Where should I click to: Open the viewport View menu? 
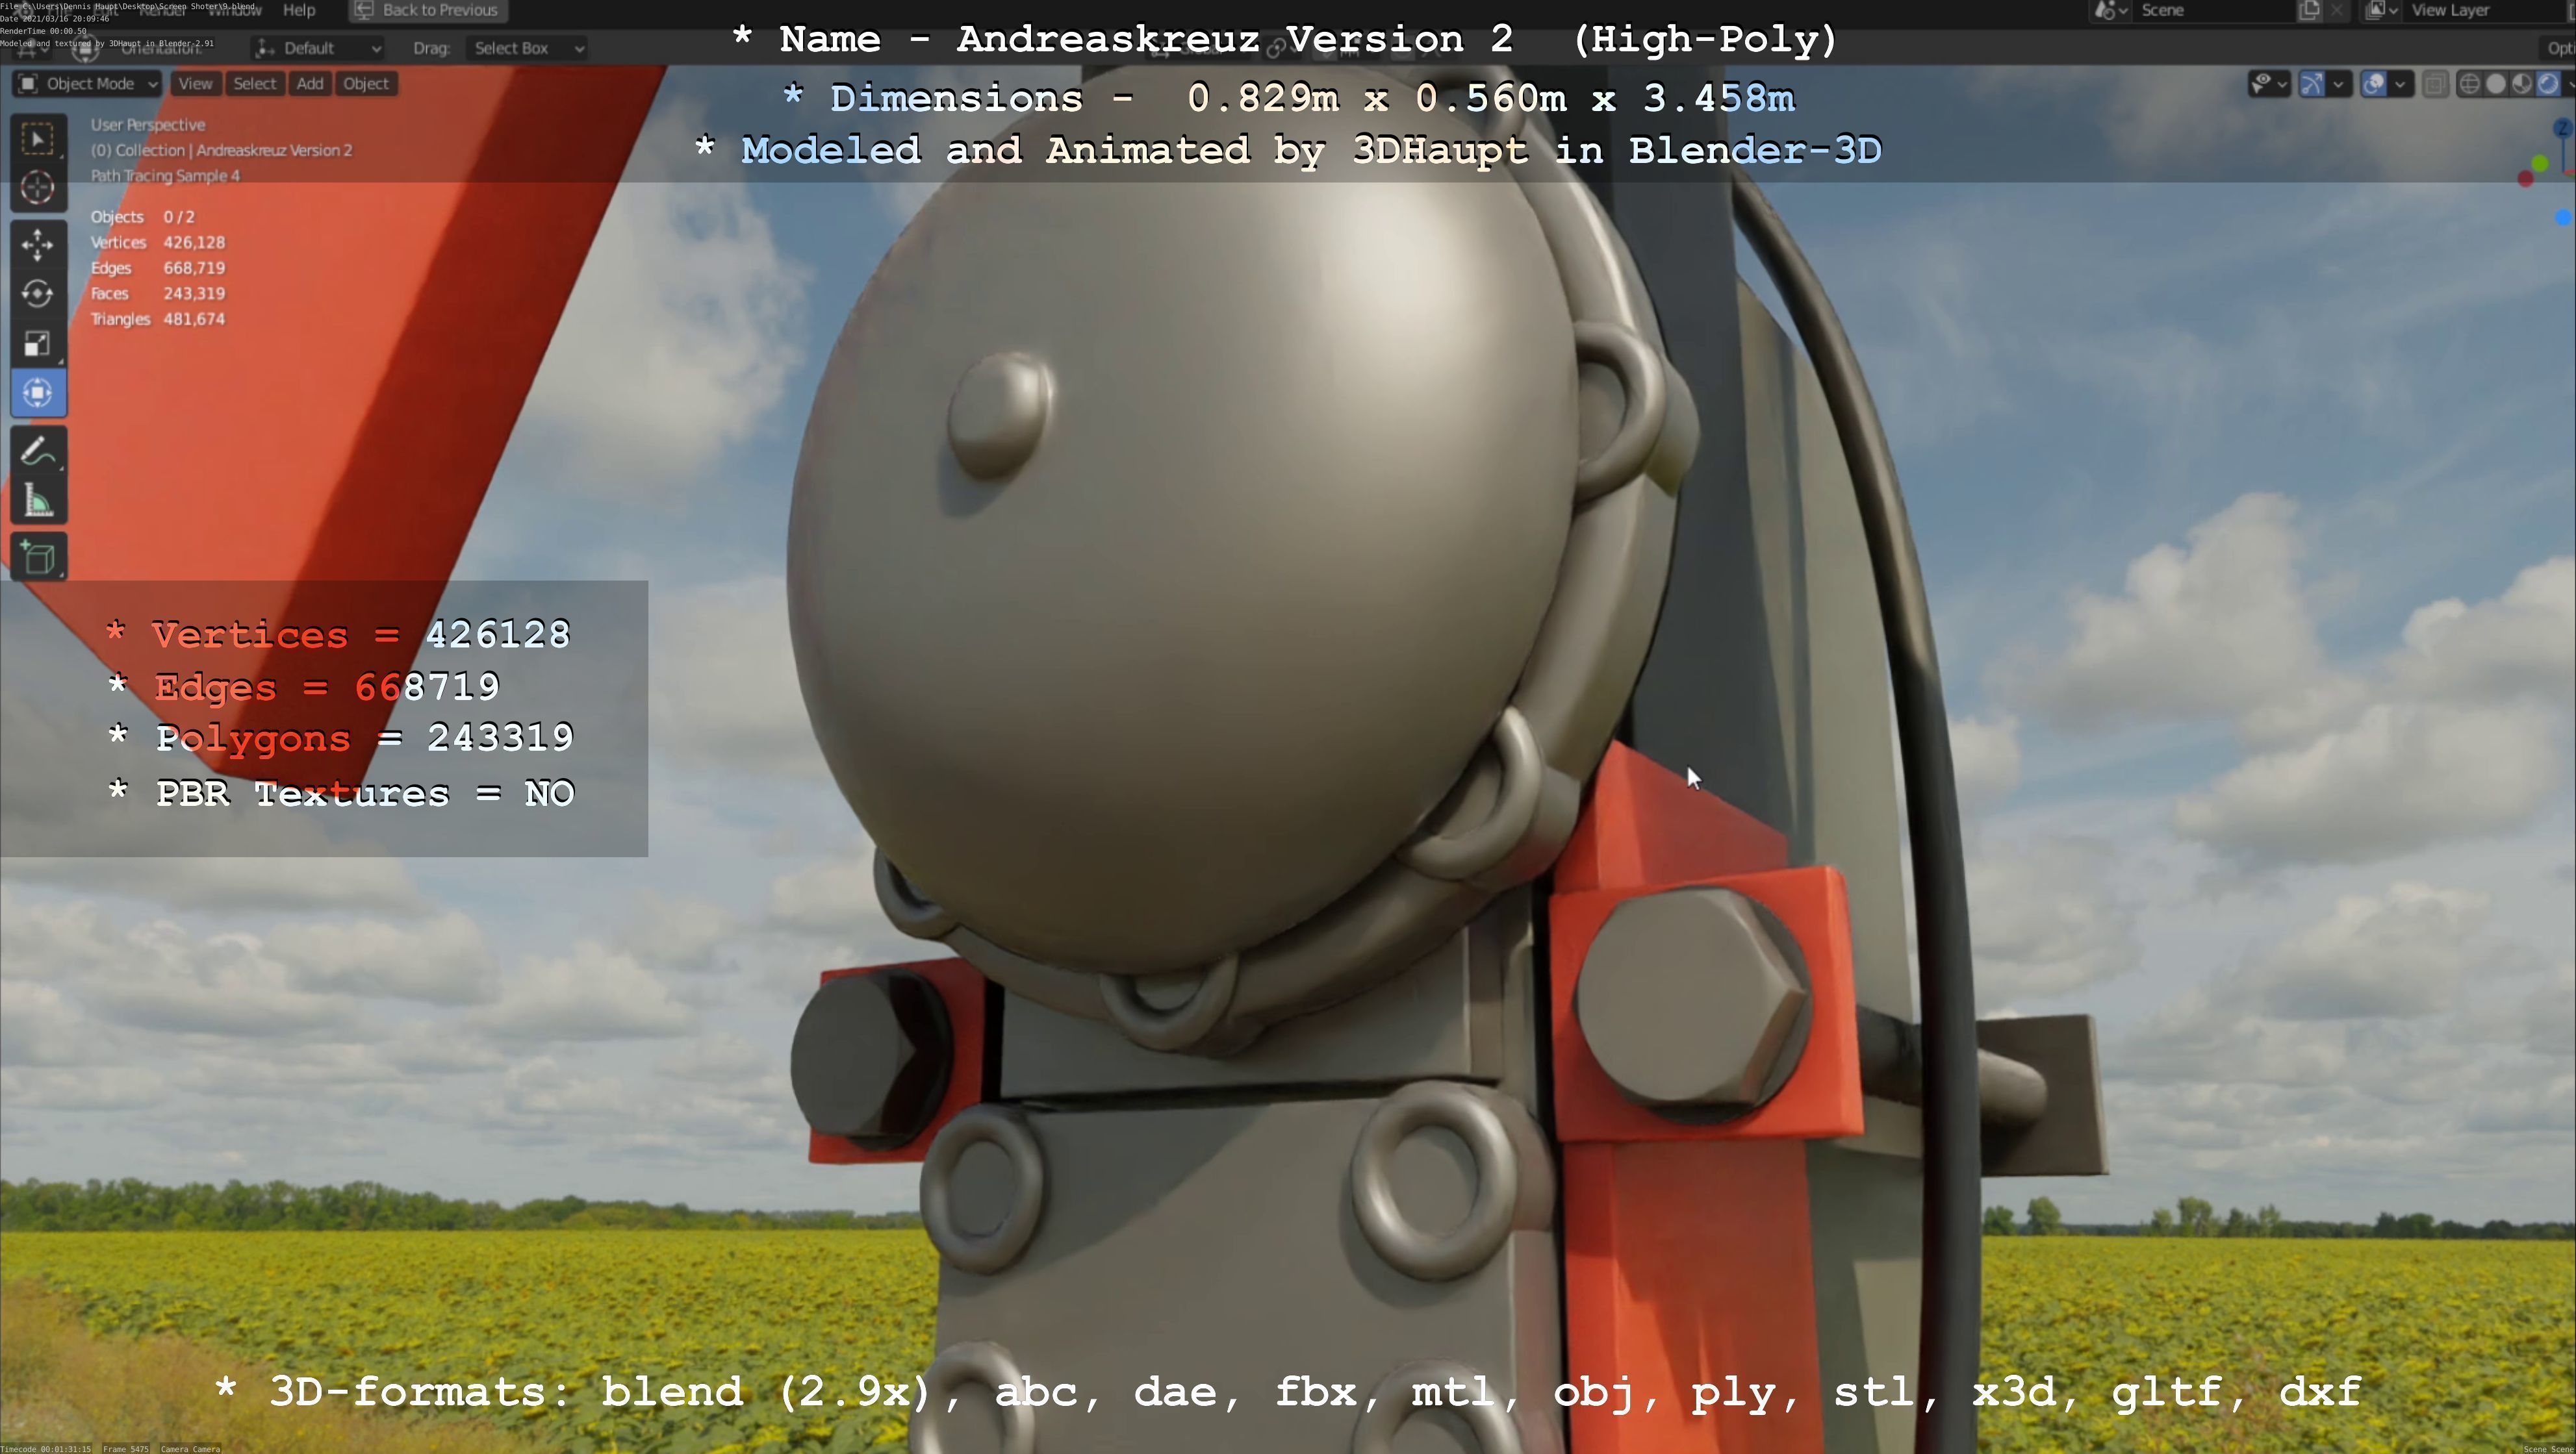tap(195, 84)
